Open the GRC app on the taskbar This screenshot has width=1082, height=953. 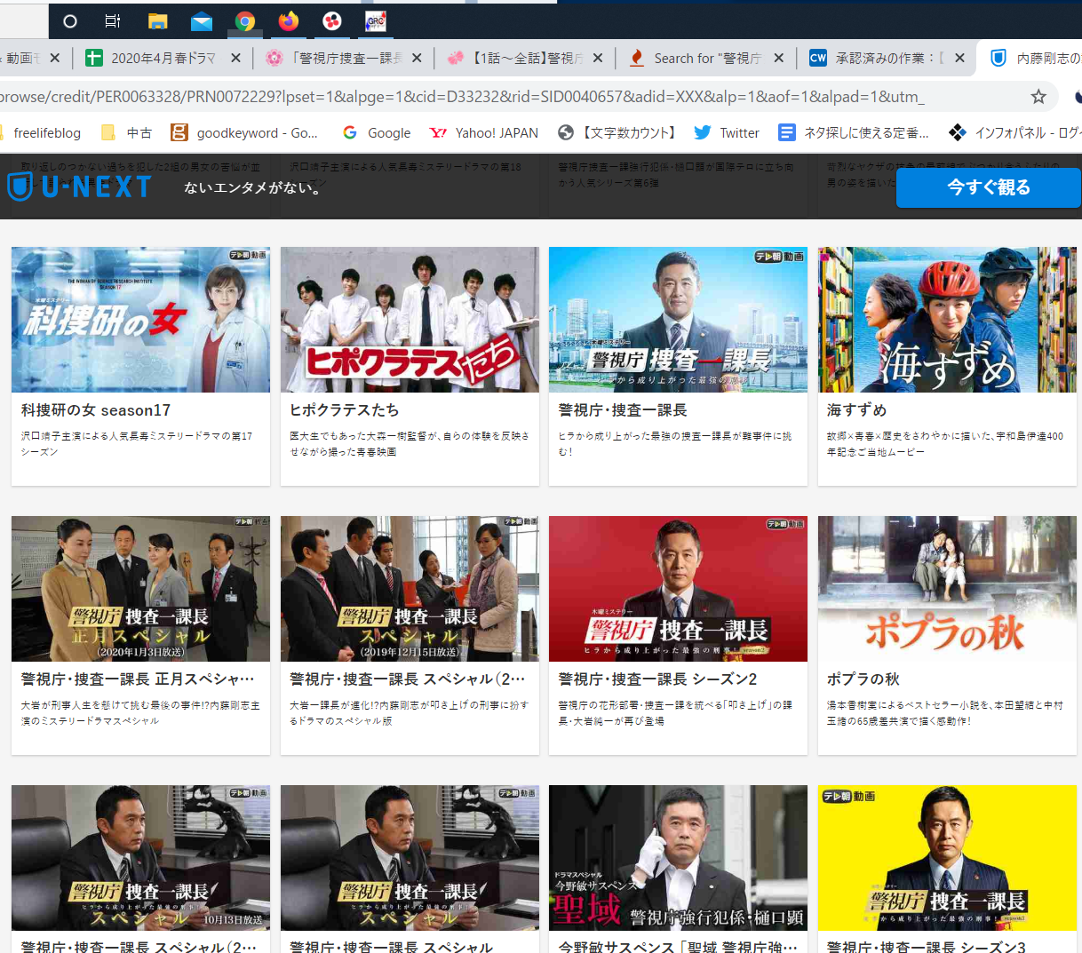tap(376, 21)
